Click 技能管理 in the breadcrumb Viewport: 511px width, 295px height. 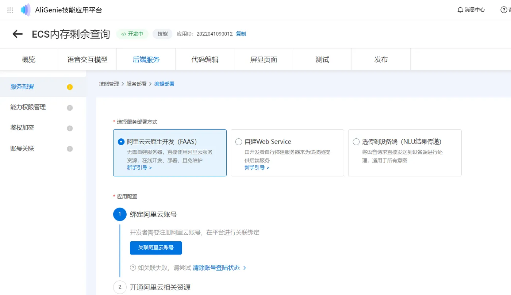109,84
